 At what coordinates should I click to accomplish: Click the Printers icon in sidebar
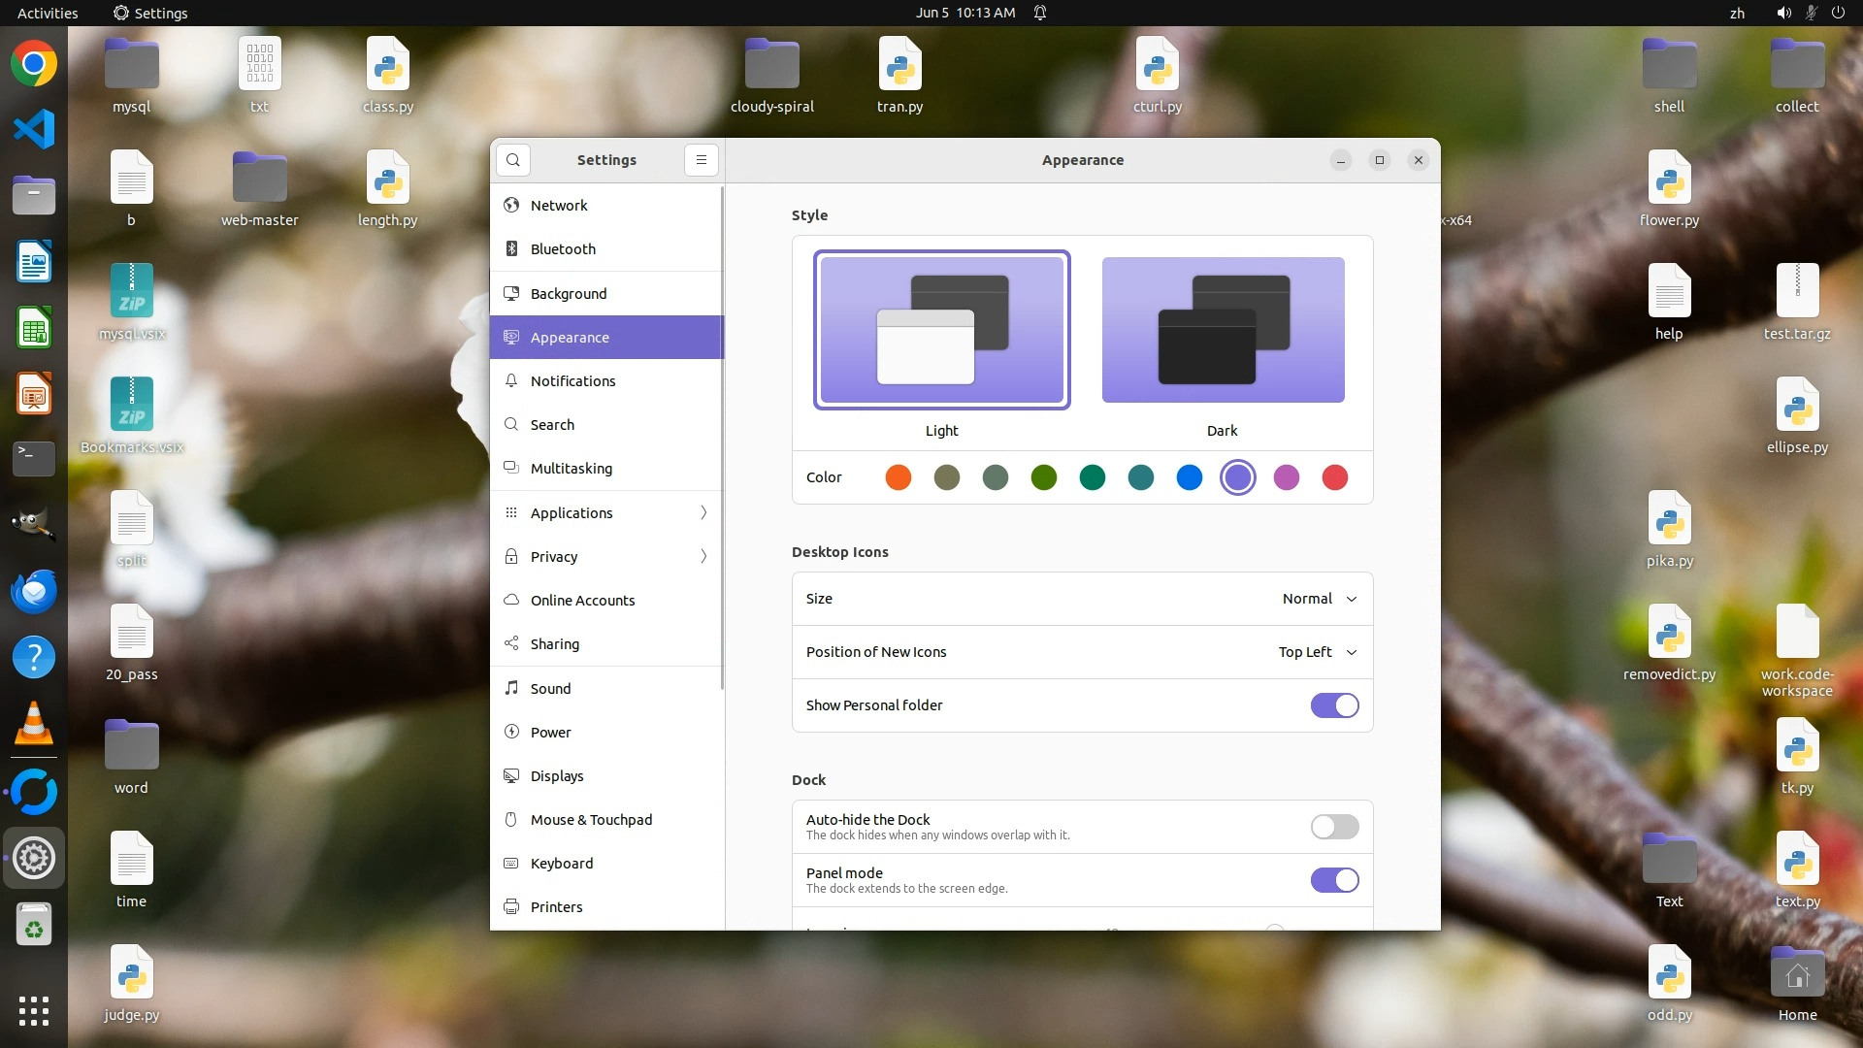(511, 906)
